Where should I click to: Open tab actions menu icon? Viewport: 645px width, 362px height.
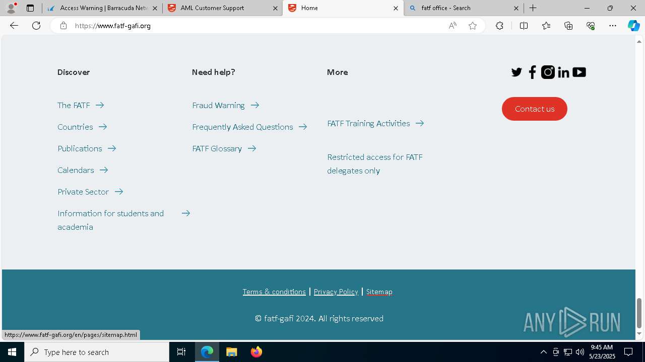click(30, 8)
